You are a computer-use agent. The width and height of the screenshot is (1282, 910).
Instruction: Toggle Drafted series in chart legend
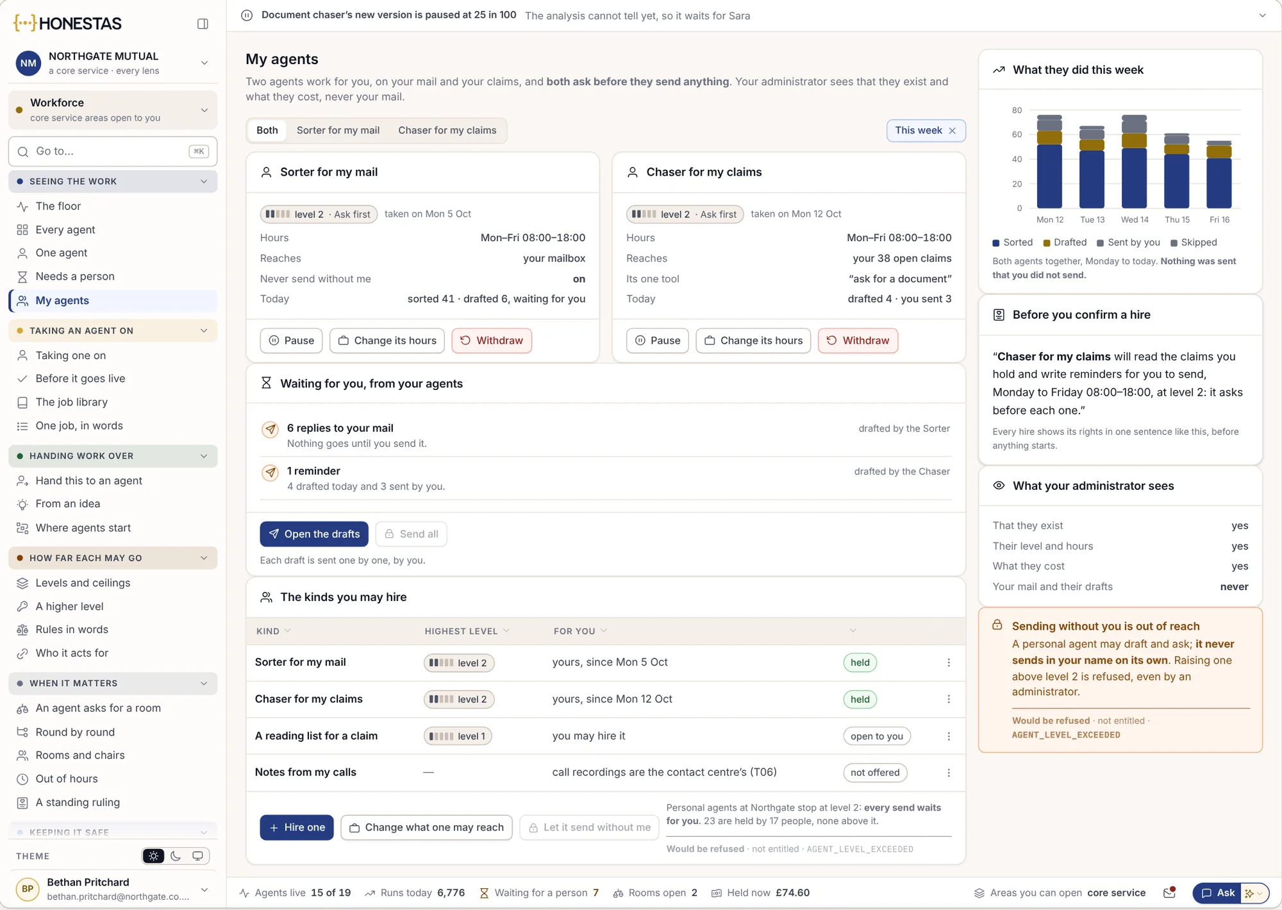coord(1065,242)
